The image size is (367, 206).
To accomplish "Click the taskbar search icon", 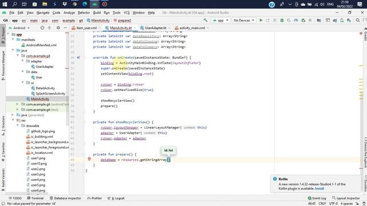I will click(x=14, y=4).
